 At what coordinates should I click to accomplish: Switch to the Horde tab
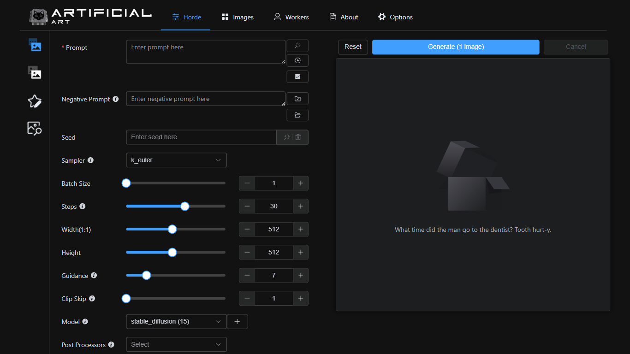pyautogui.click(x=186, y=17)
